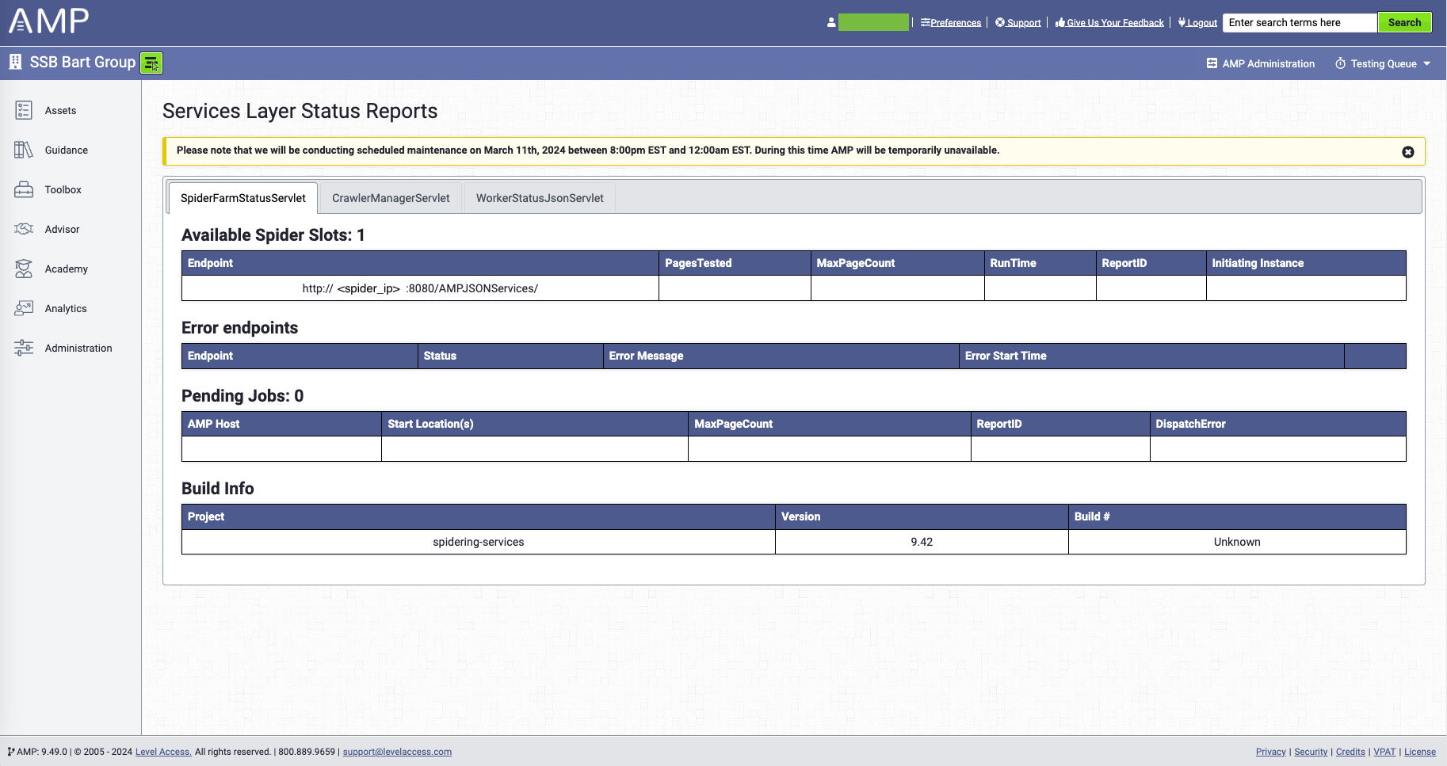Toggle the AMP Administration view
The width and height of the screenshot is (1447, 766).
coord(1259,63)
